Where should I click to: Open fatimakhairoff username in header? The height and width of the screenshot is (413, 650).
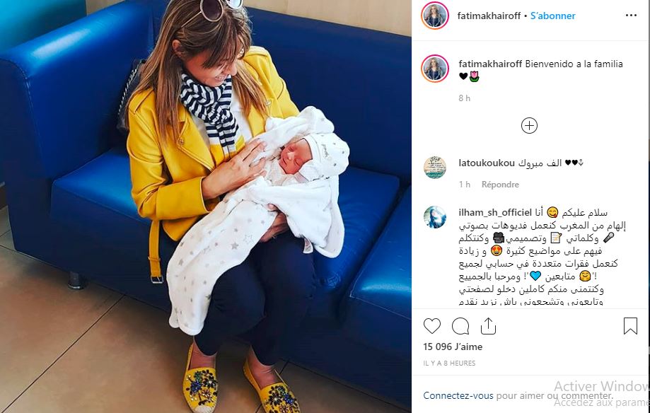point(489,16)
